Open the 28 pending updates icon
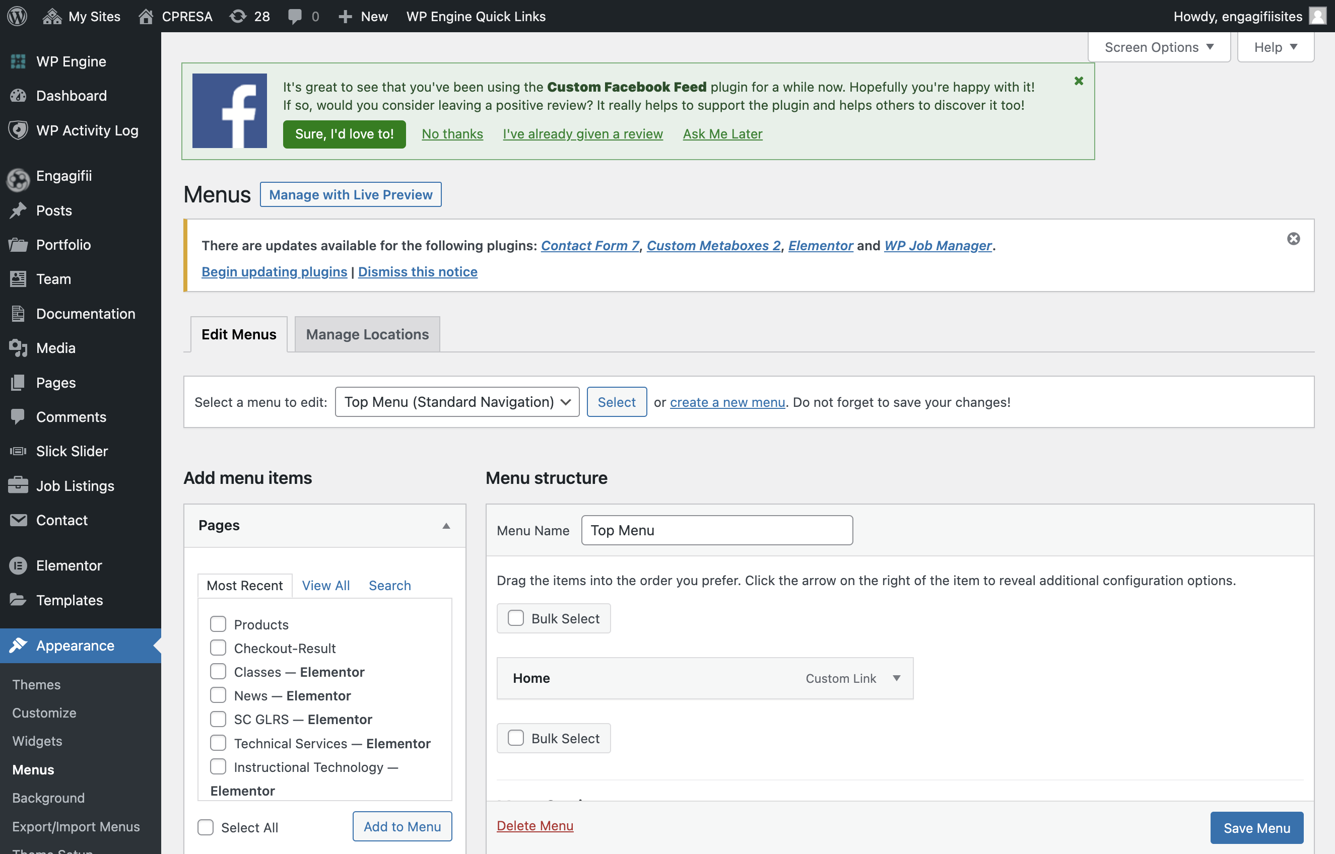 point(238,16)
